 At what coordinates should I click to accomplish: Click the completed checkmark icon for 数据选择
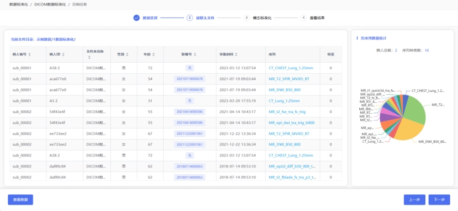(x=136, y=18)
